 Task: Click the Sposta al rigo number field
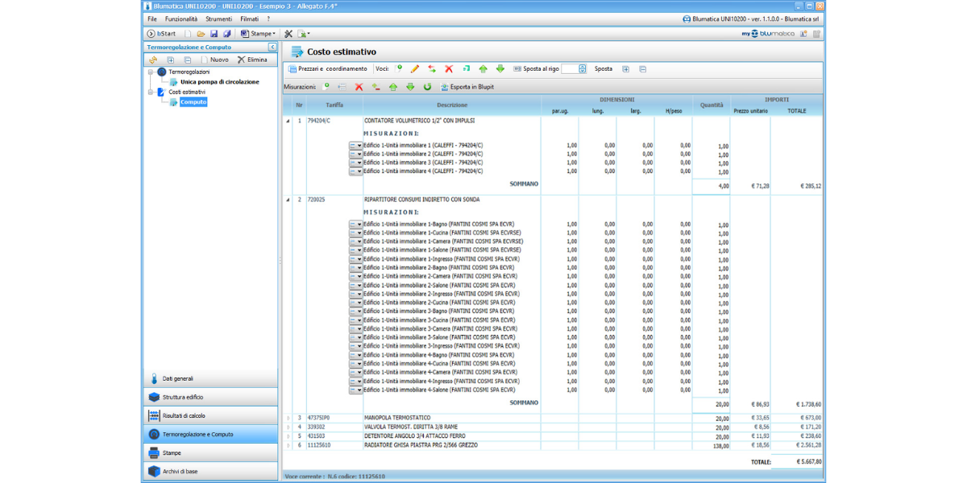(569, 69)
